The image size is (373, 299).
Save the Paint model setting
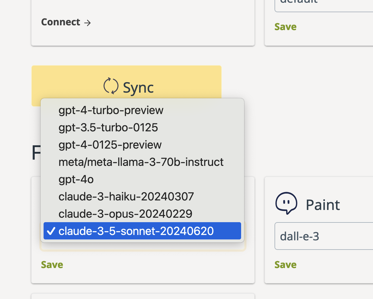click(x=285, y=265)
